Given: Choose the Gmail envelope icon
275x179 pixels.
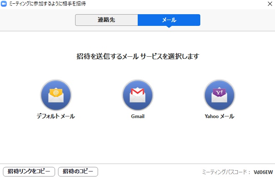Looking at the screenshot, I should (138, 95).
